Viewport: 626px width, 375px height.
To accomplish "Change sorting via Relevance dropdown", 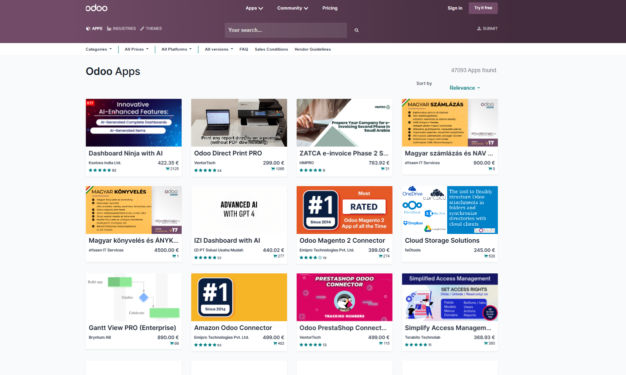I will (x=464, y=88).
